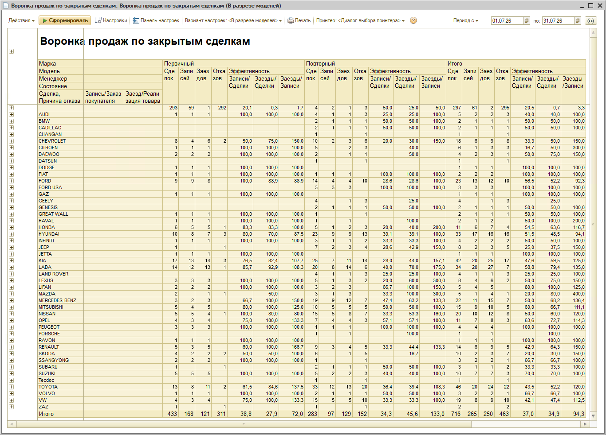Select the Менеджер header cell
The width and height of the screenshot is (606, 435).
60,78
